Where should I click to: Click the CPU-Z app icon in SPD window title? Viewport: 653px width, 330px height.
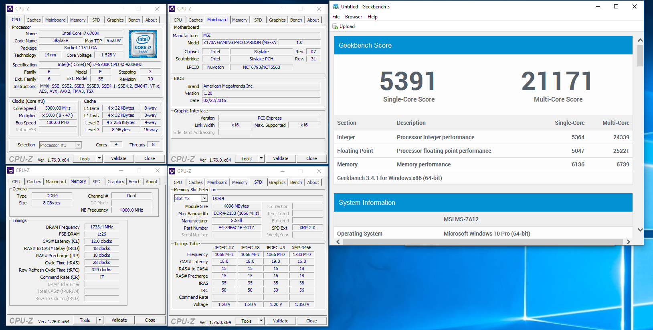click(x=172, y=171)
